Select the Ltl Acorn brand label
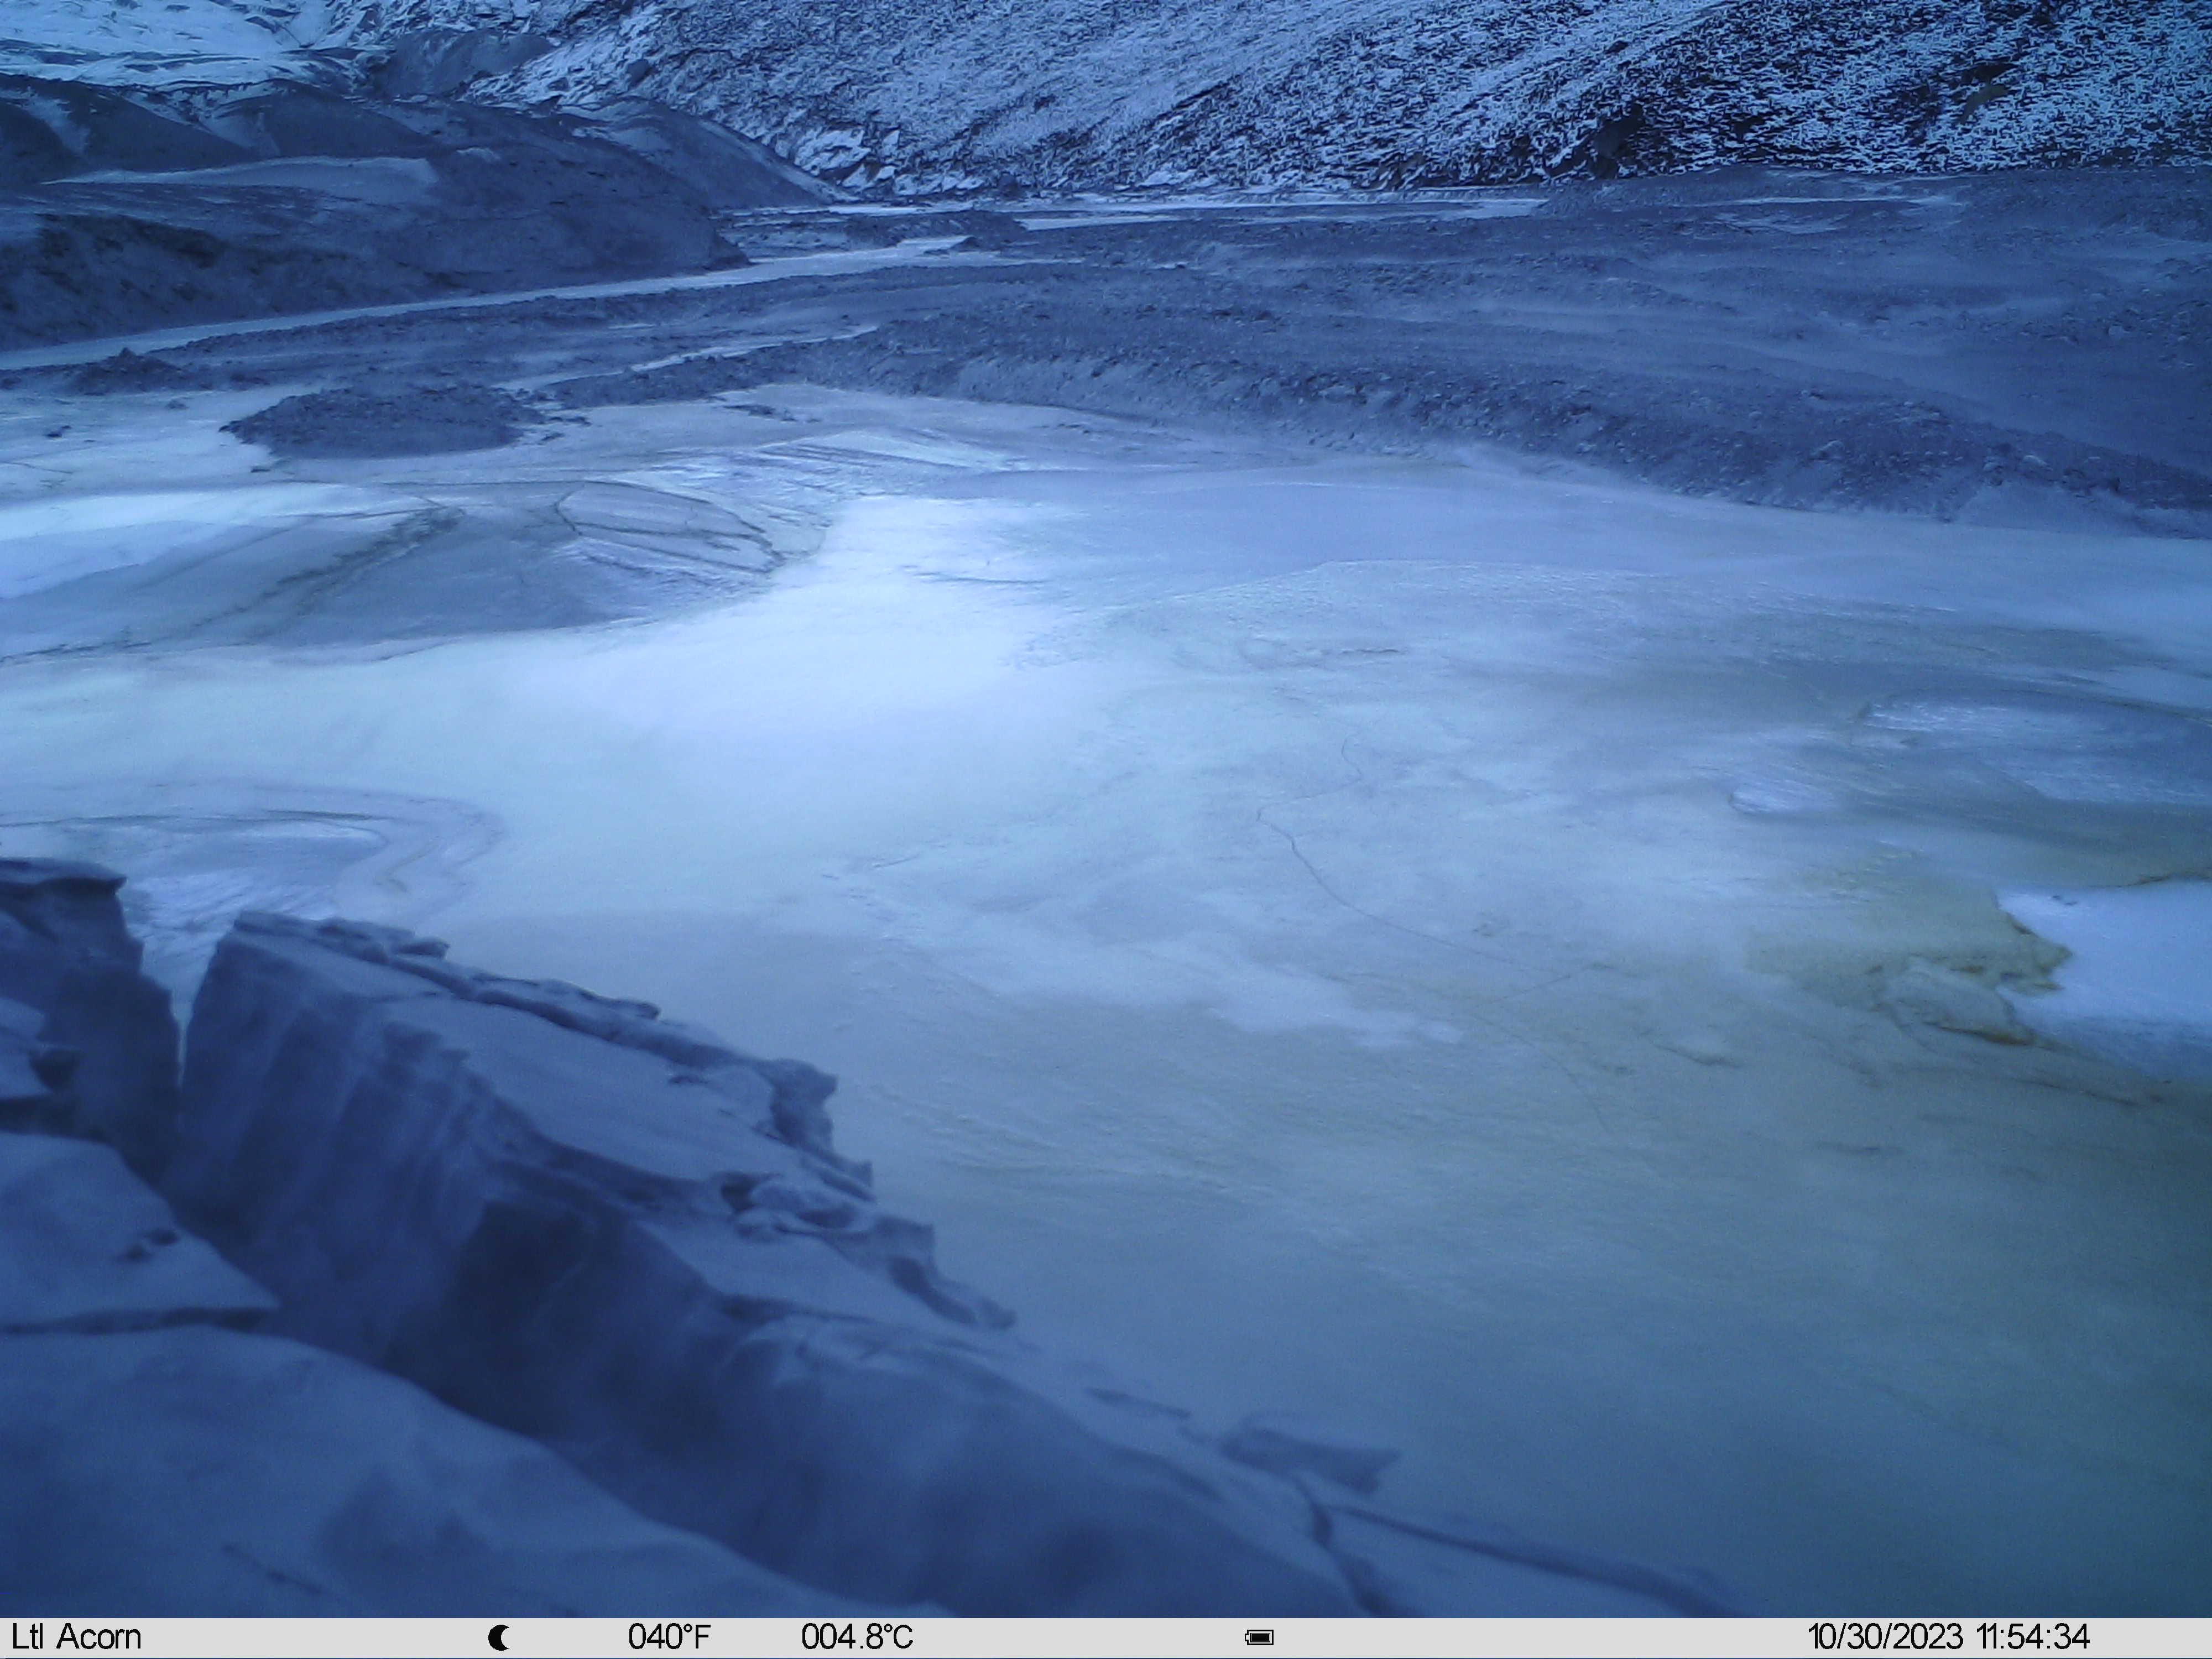The image size is (2212, 1659). tap(77, 1637)
